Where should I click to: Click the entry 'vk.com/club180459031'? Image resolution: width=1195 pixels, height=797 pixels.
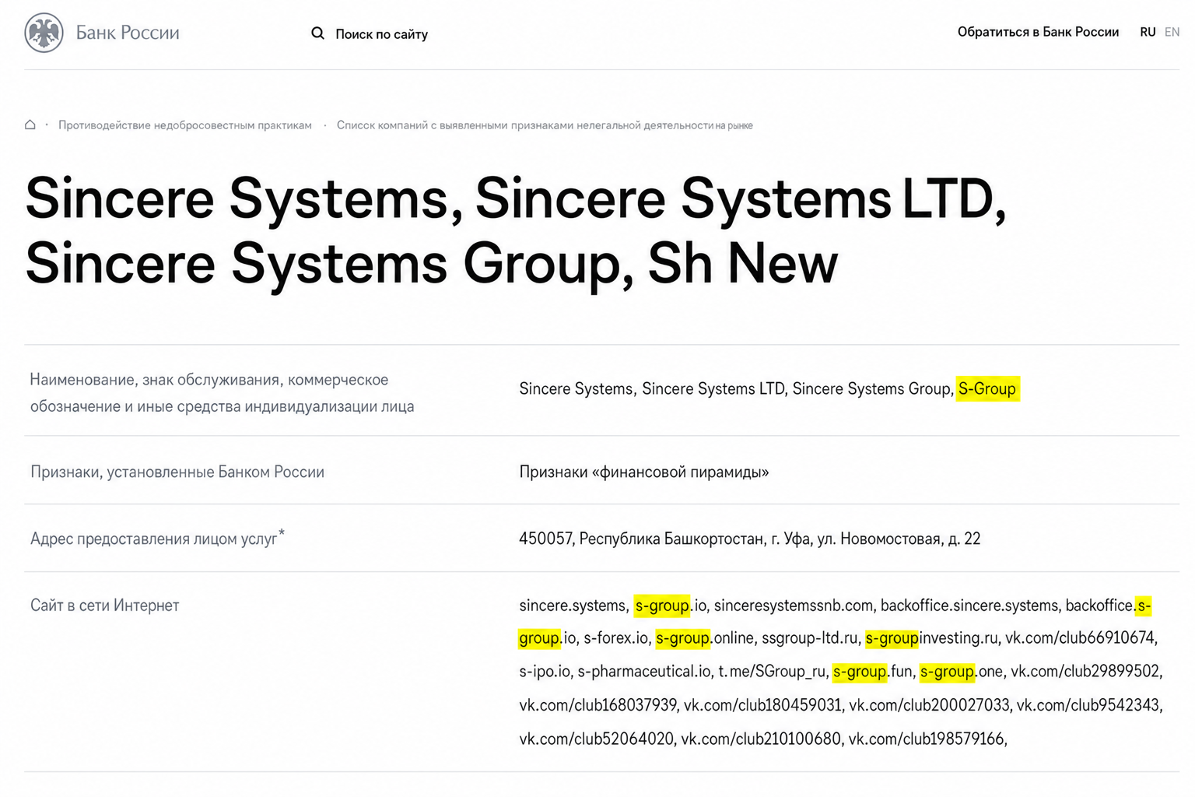tap(763, 705)
